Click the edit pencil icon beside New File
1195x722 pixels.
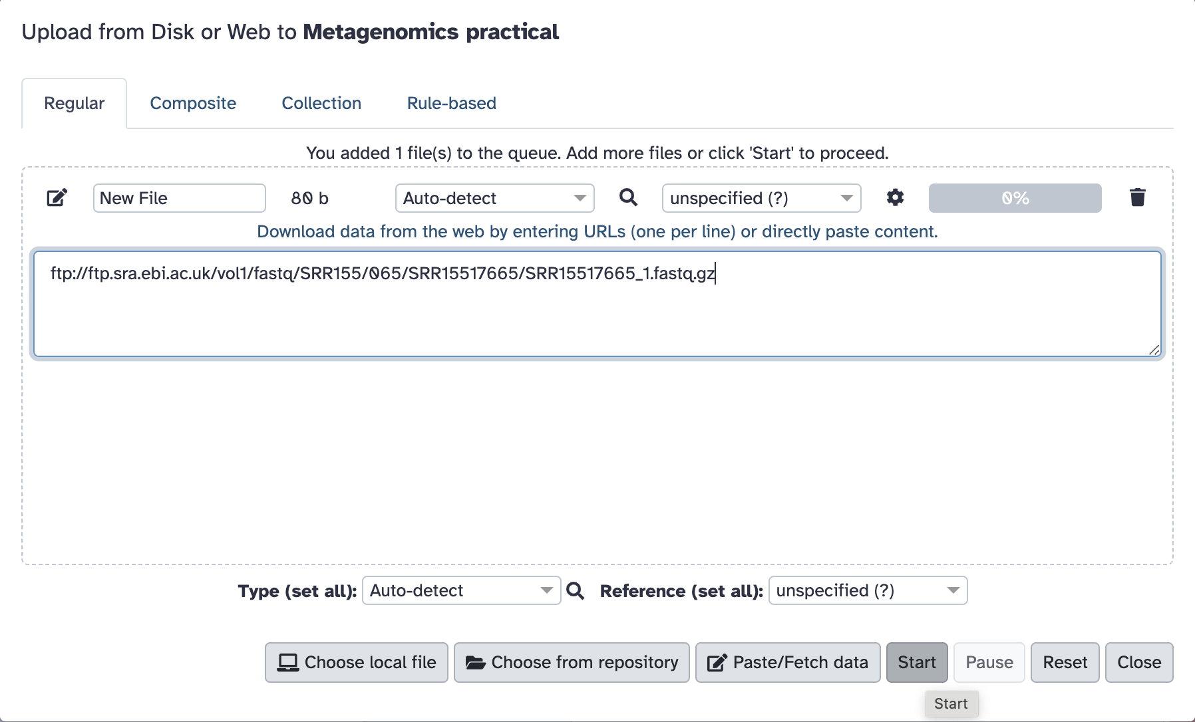coord(57,198)
